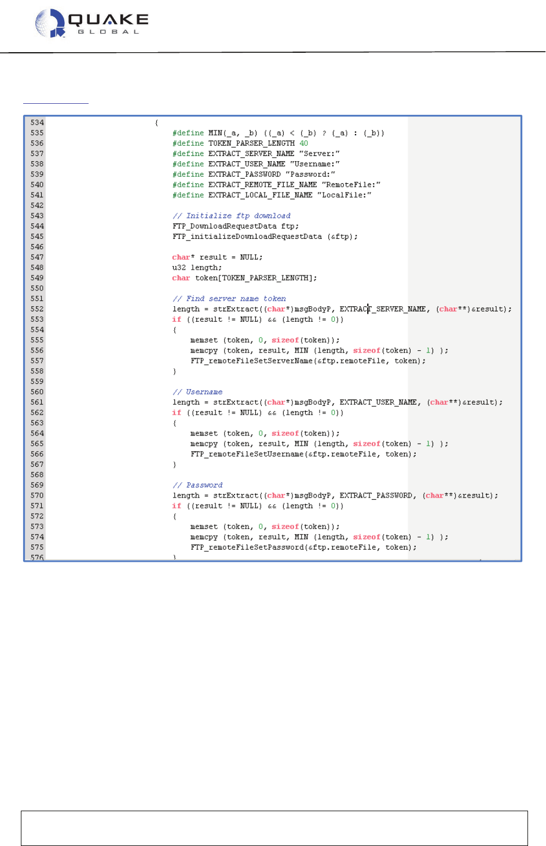The image size is (546, 846).
Task: Click the EXTRACT_SERVER_NAME "Server:" define line
Action: point(256,154)
